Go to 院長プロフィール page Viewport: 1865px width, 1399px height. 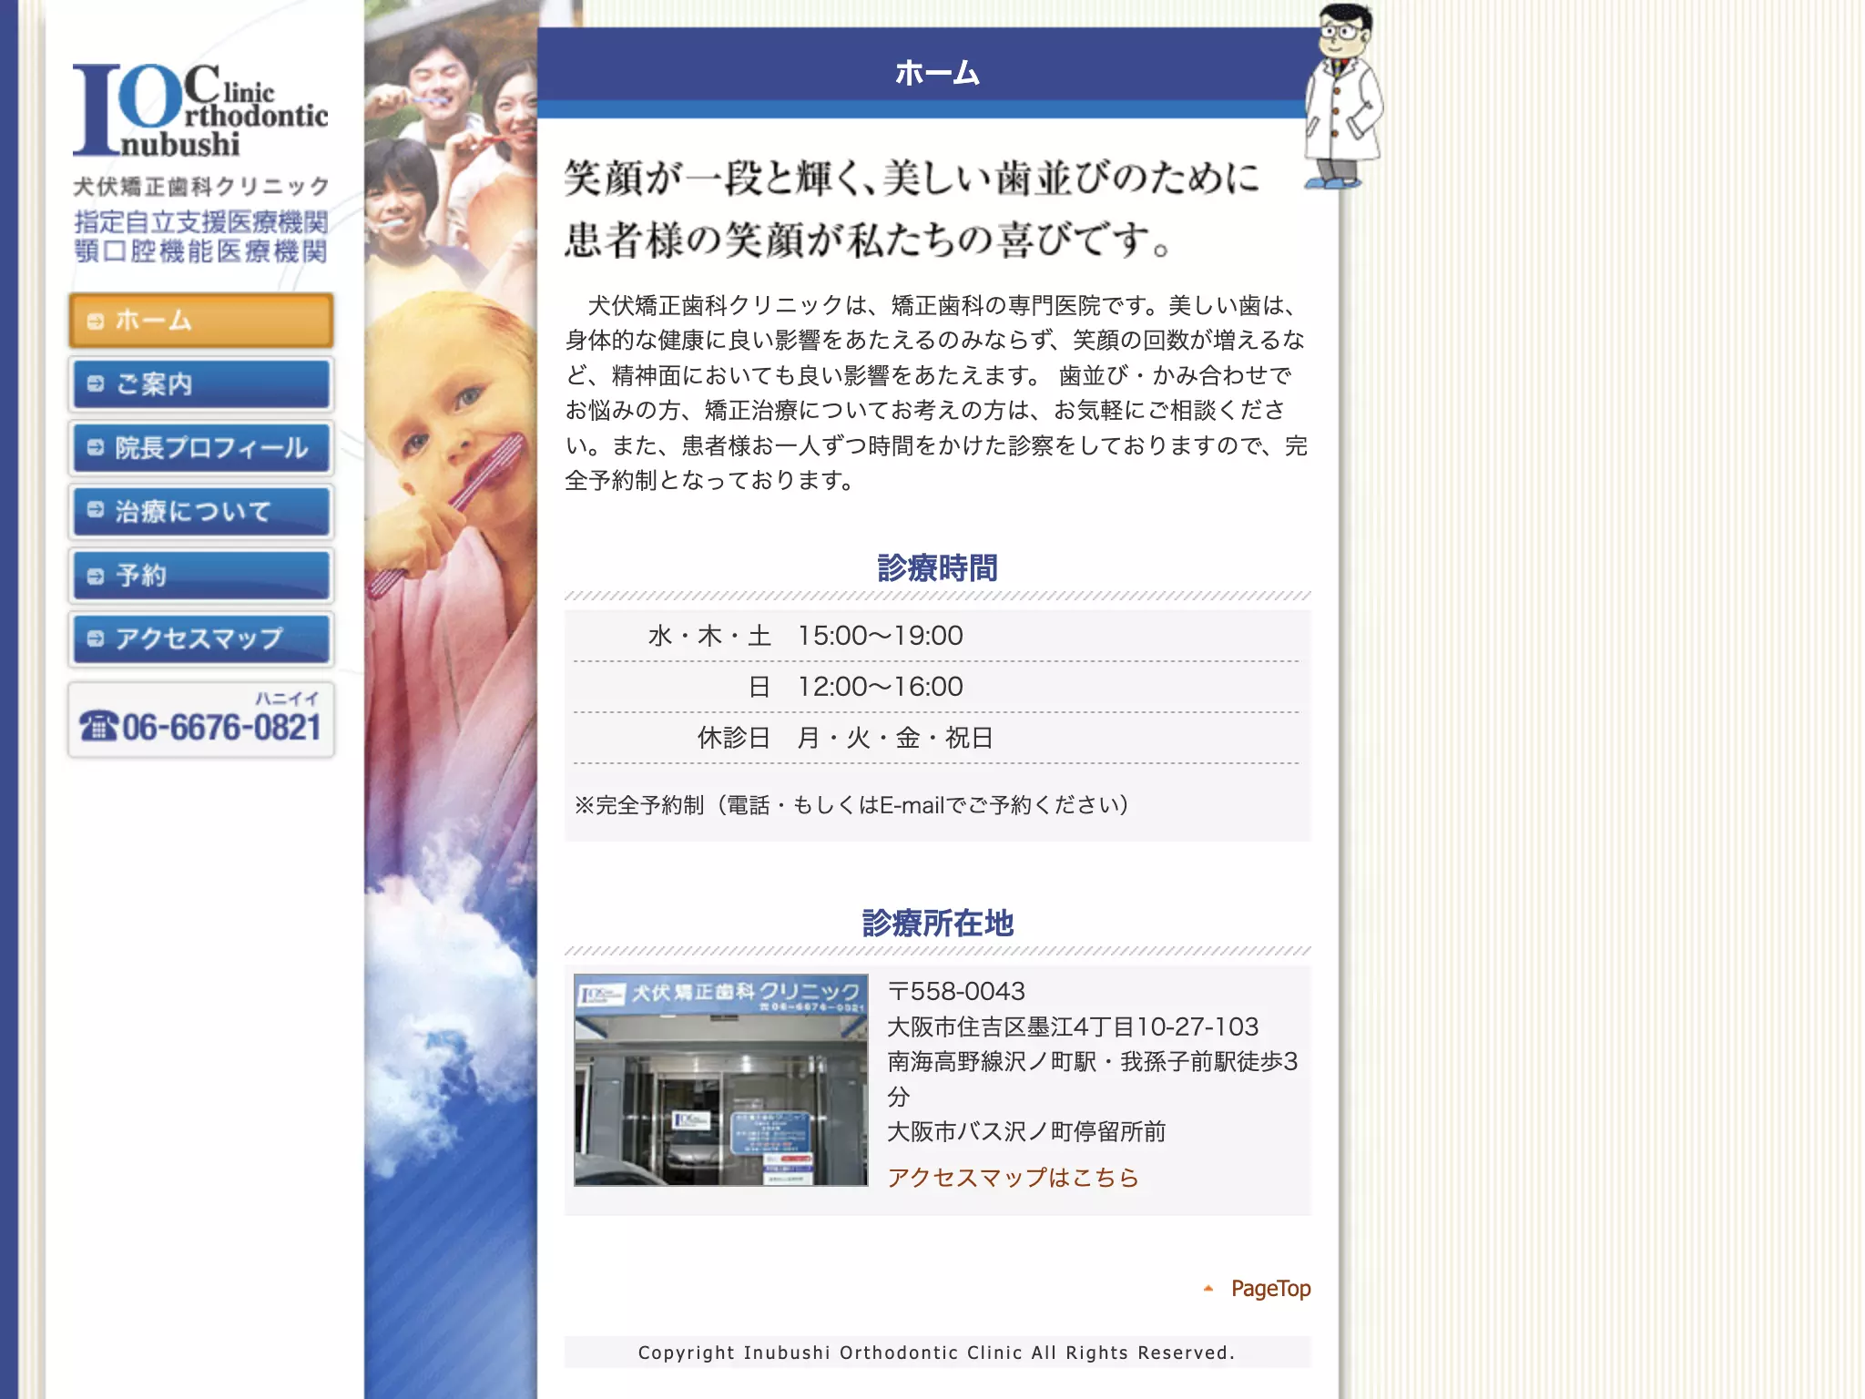coord(201,447)
